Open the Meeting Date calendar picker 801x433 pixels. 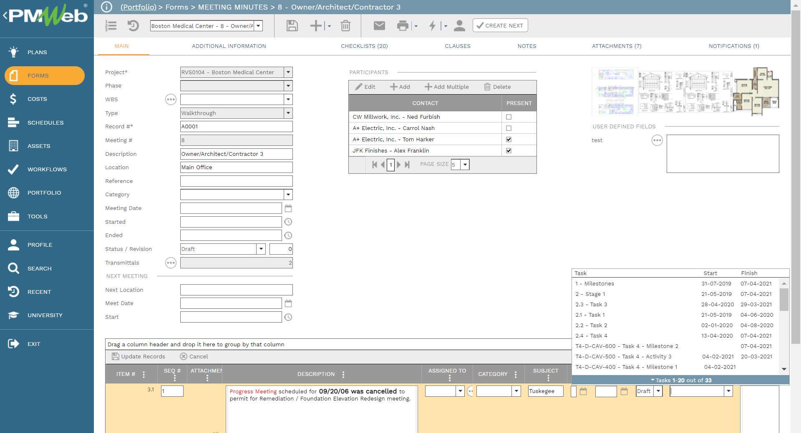coord(288,208)
